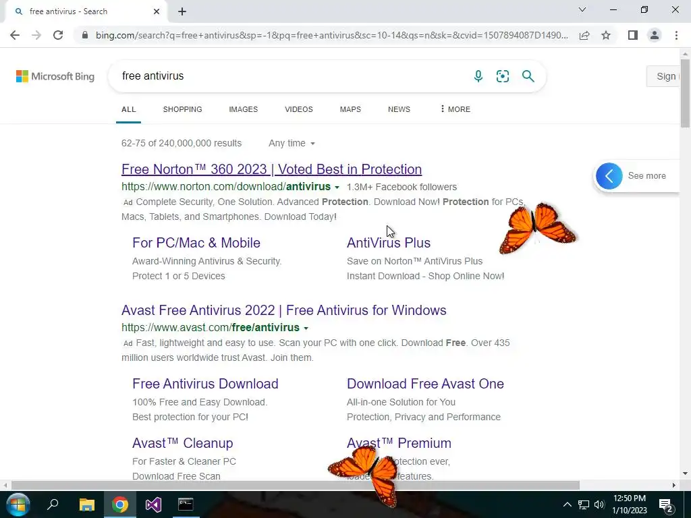Screen dimensions: 691x518
Task: Close the 'free antivirus - Search' tab
Action: coord(157,11)
